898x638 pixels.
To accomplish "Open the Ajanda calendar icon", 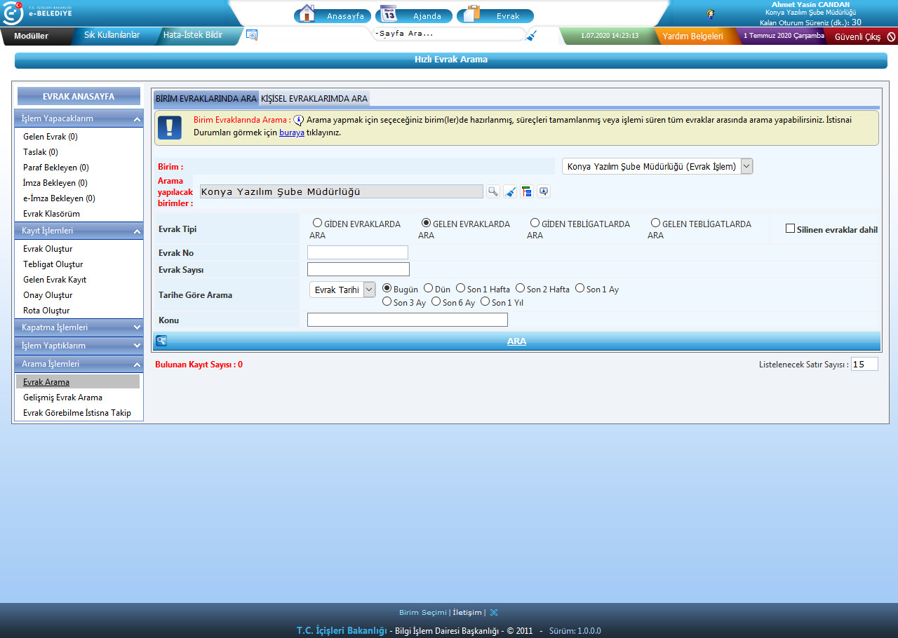I will click(389, 14).
